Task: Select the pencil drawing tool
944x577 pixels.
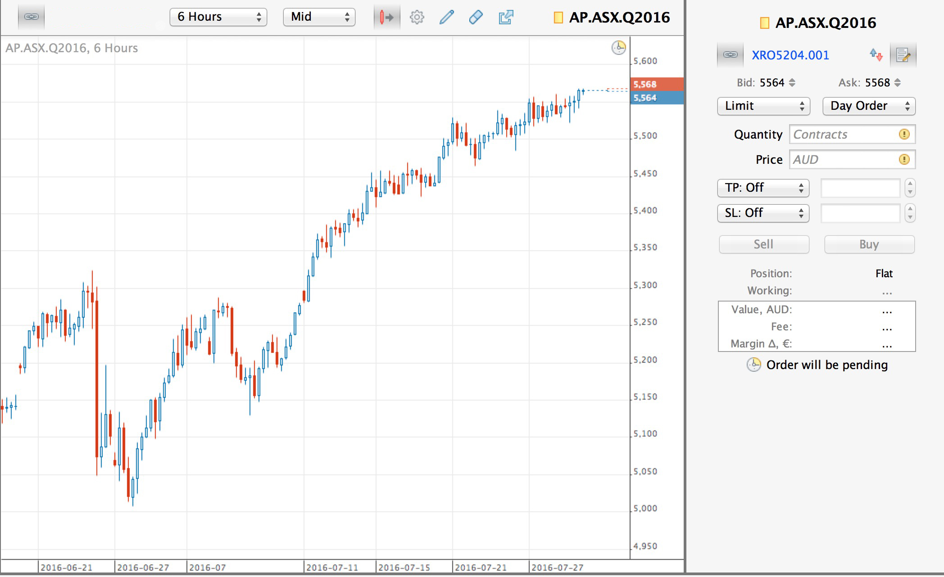Action: 446,18
